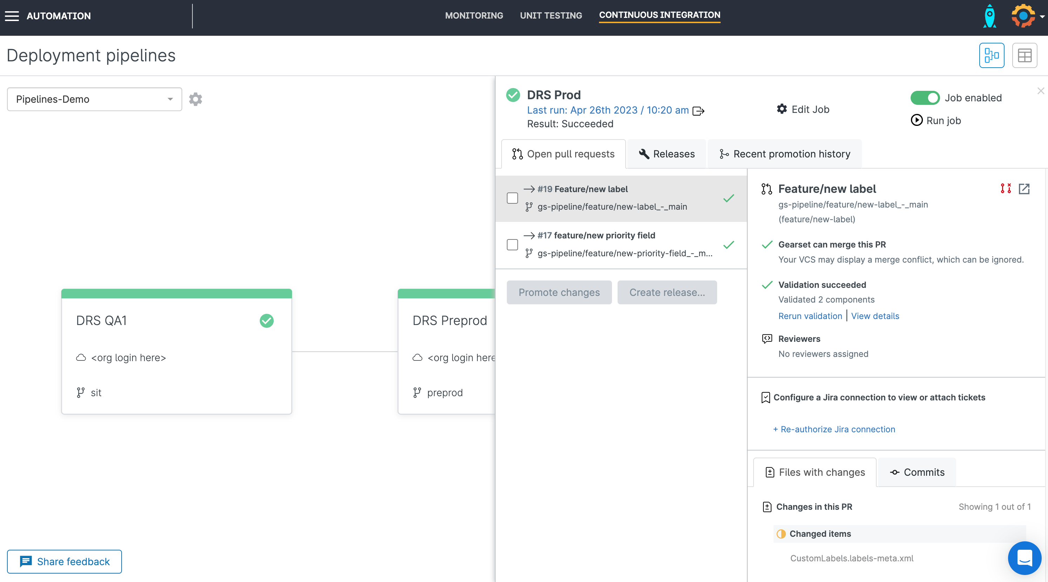Check the #19 Feature/new label checkbox
The height and width of the screenshot is (582, 1048).
pyautogui.click(x=512, y=198)
